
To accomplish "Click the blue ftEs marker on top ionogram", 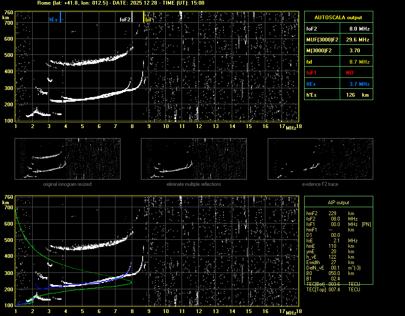I will [x=60, y=18].
